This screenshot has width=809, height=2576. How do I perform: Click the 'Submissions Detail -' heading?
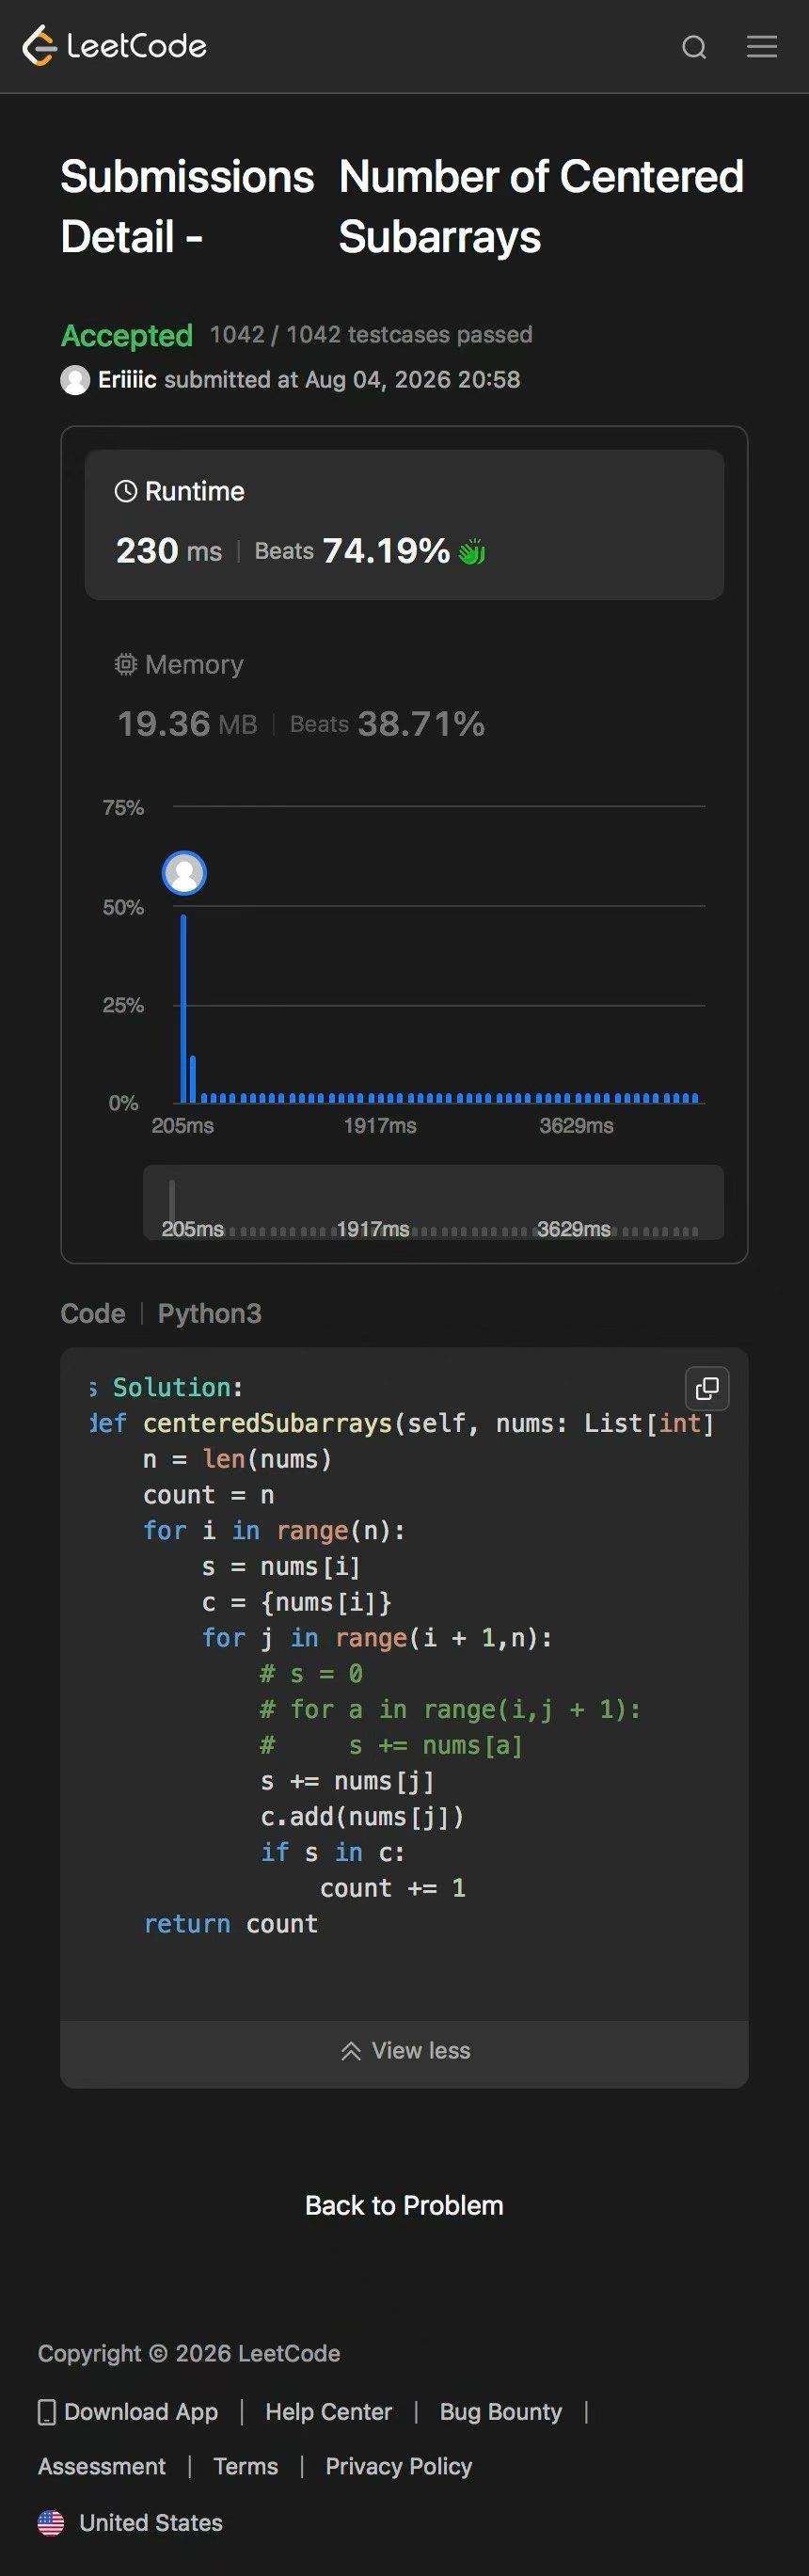point(187,206)
